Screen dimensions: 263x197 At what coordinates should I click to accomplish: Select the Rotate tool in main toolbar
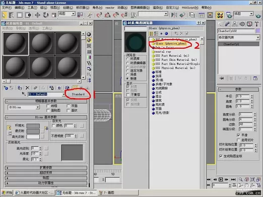(x=45, y=15)
